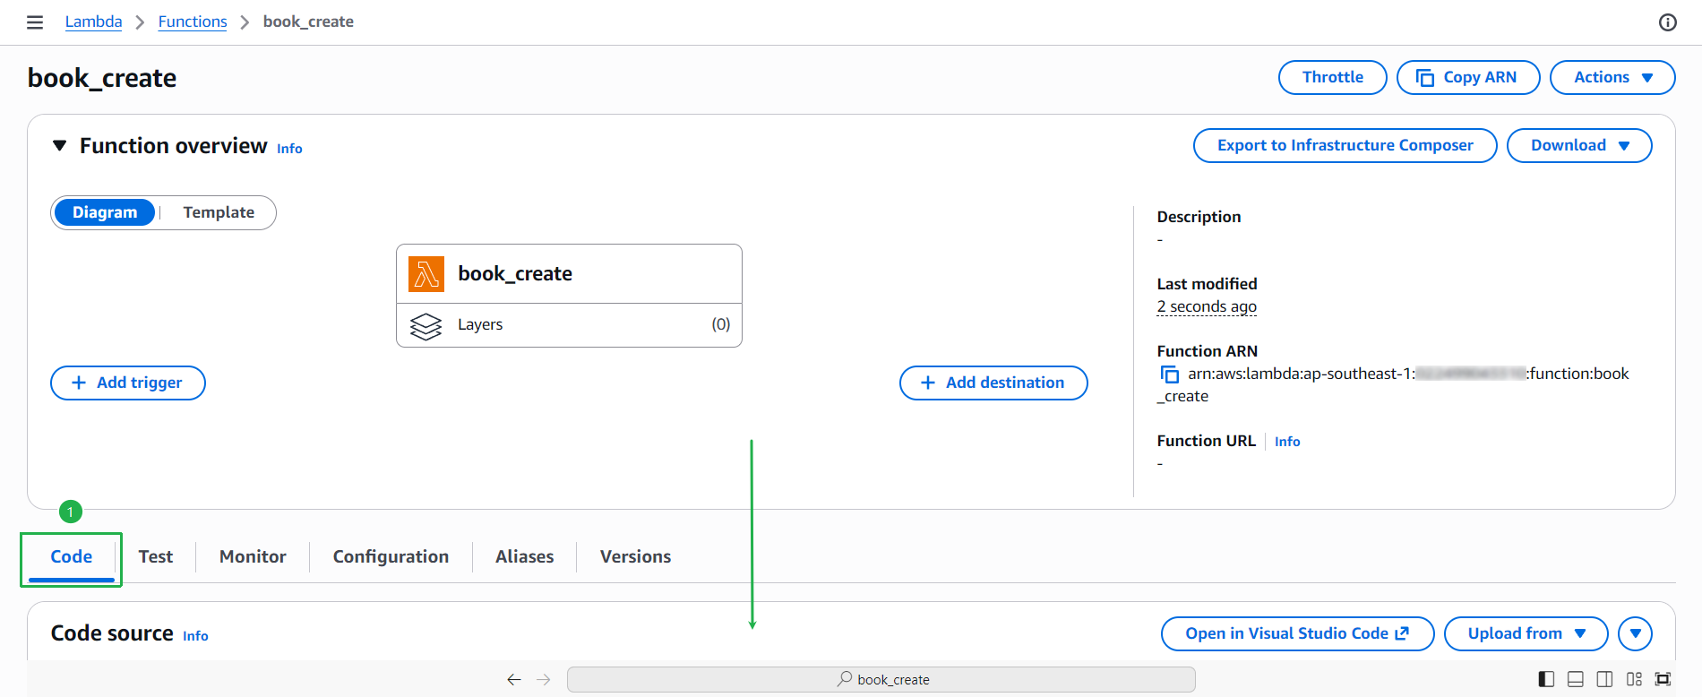Viewport: 1702px width, 697px height.
Task: Open the Functions breadcrumb link
Action: [x=193, y=22]
